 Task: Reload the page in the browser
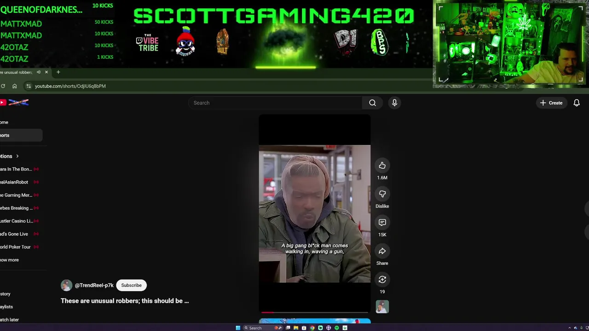[x=3, y=86]
